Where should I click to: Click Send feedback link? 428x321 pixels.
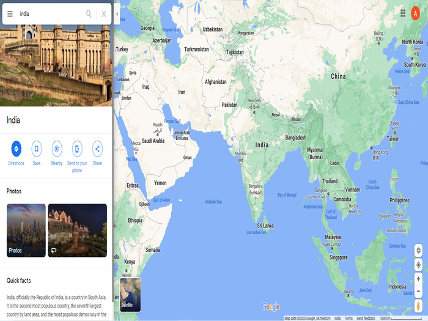366,319
